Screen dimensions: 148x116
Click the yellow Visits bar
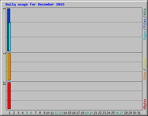pos(8,67)
